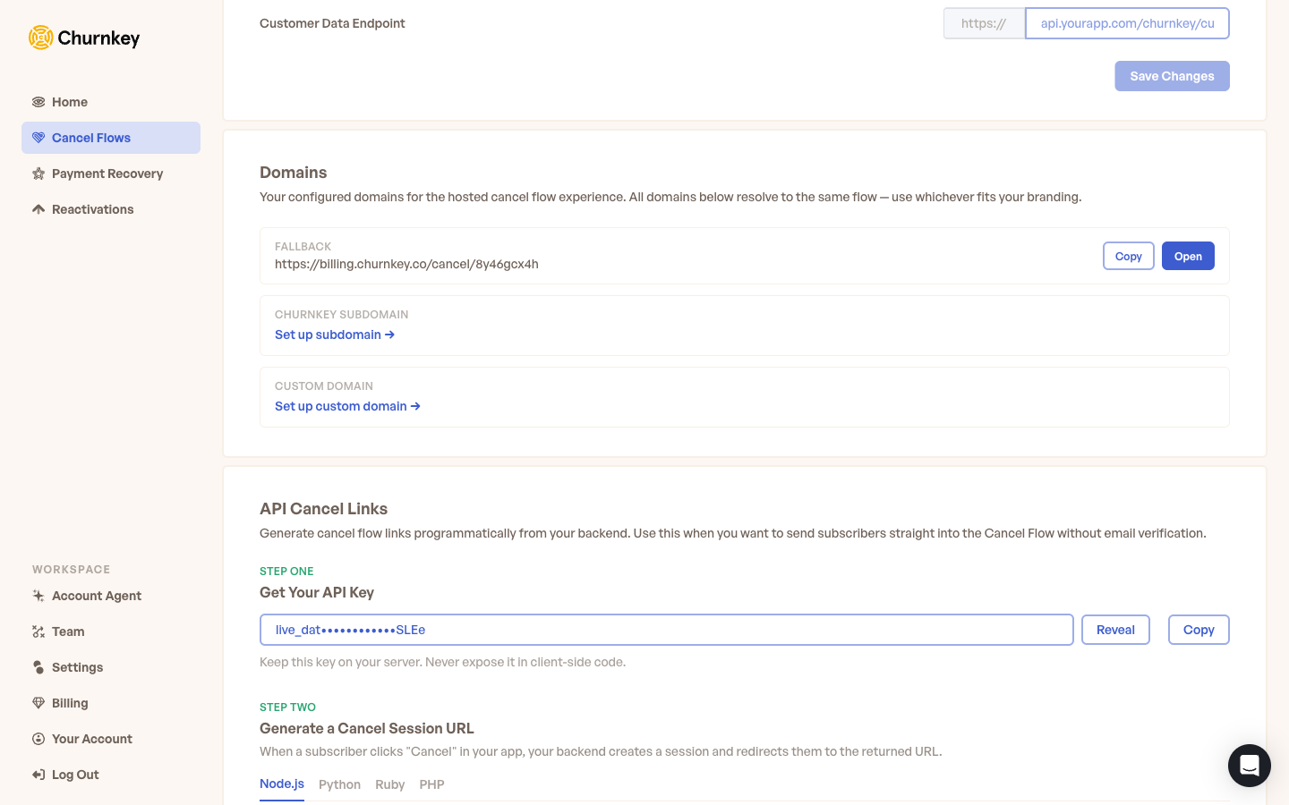Select Log Out
1289x805 pixels.
111,775
